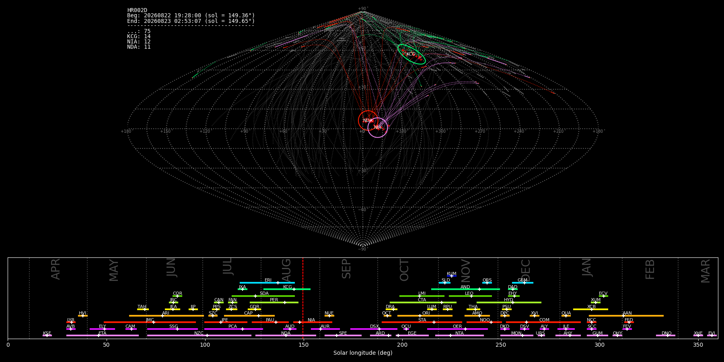Select the DNO shower bar
The height and width of the screenshot is (362, 724).
point(666,335)
